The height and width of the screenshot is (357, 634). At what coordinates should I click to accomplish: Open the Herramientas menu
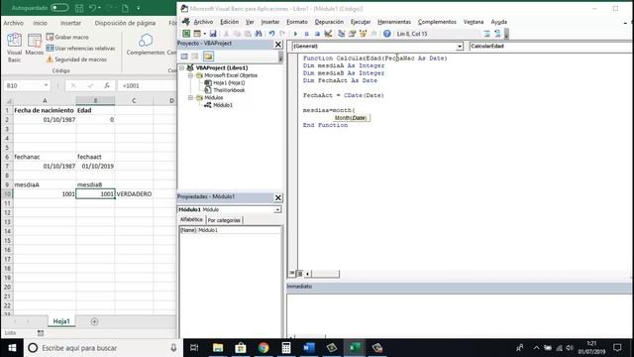point(394,22)
